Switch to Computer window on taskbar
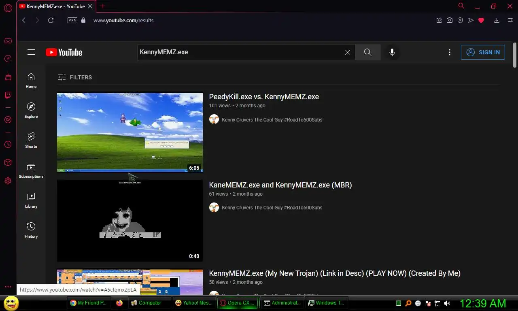518x311 pixels. point(150,303)
